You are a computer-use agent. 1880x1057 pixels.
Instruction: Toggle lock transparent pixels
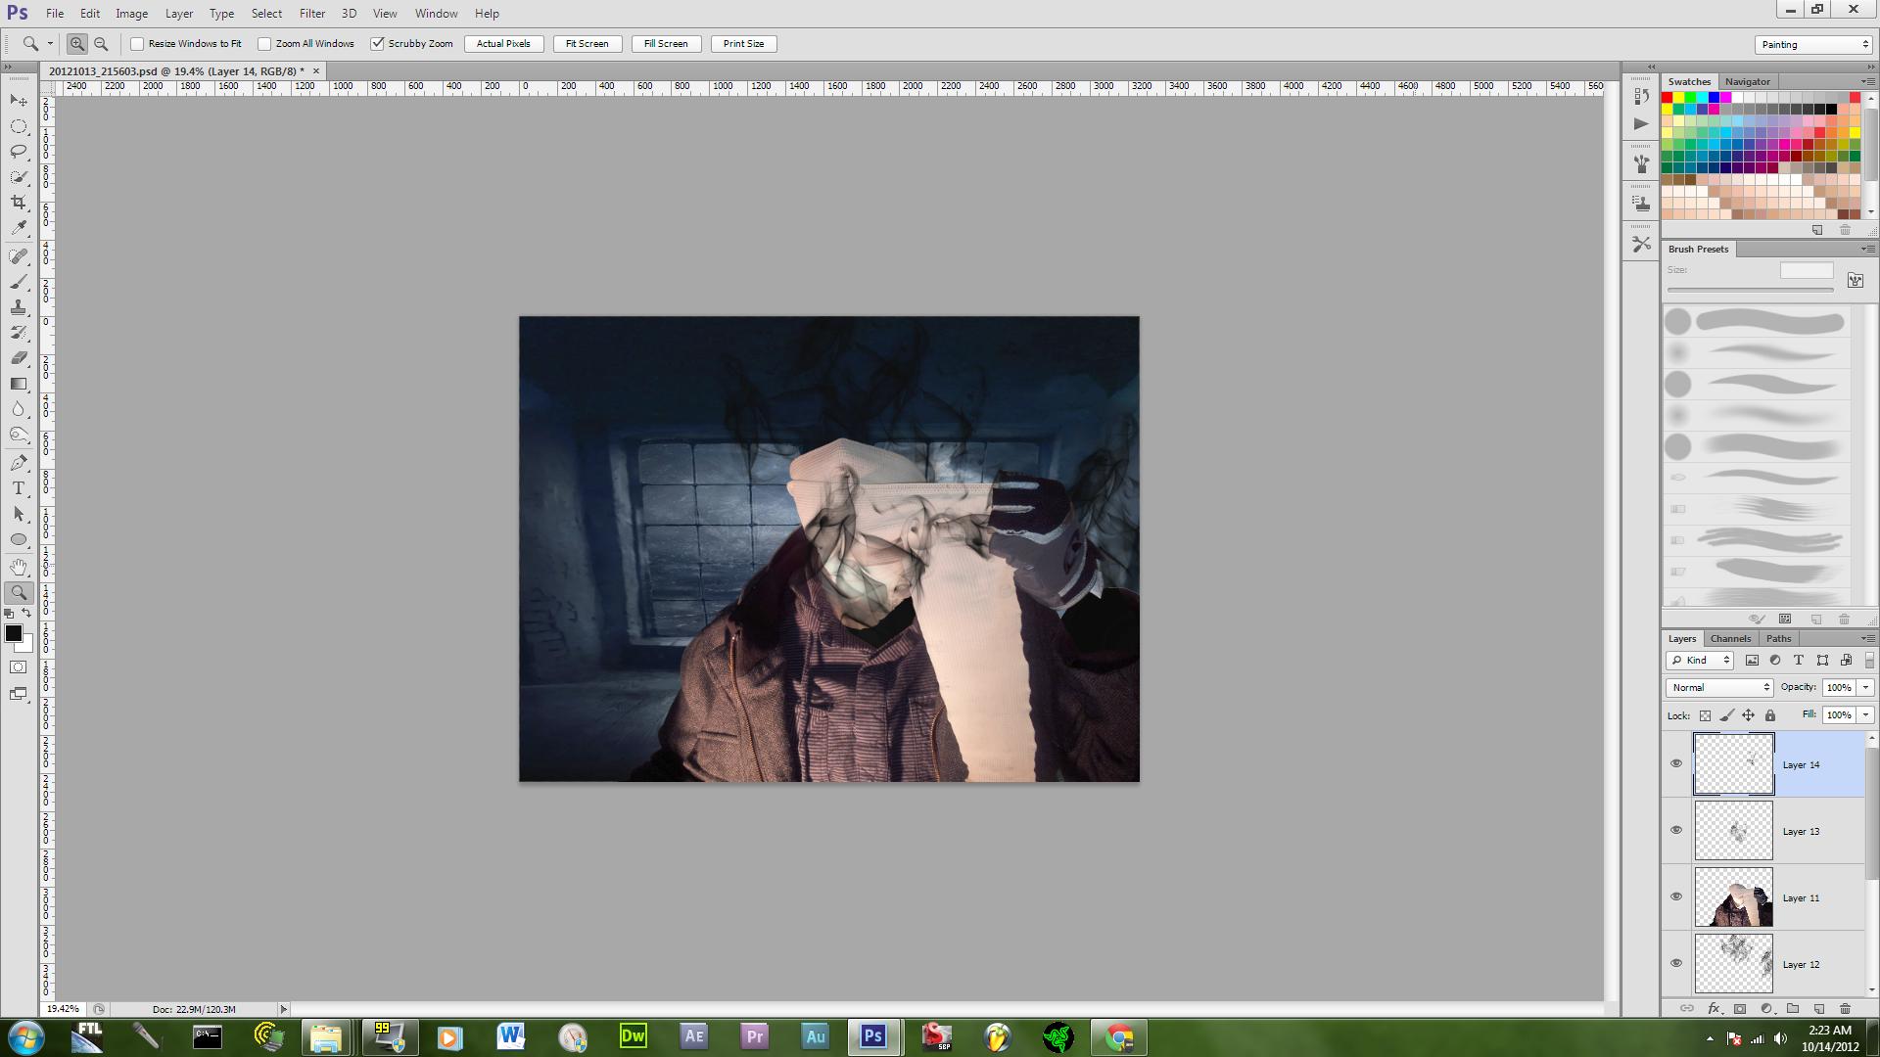[x=1705, y=715]
